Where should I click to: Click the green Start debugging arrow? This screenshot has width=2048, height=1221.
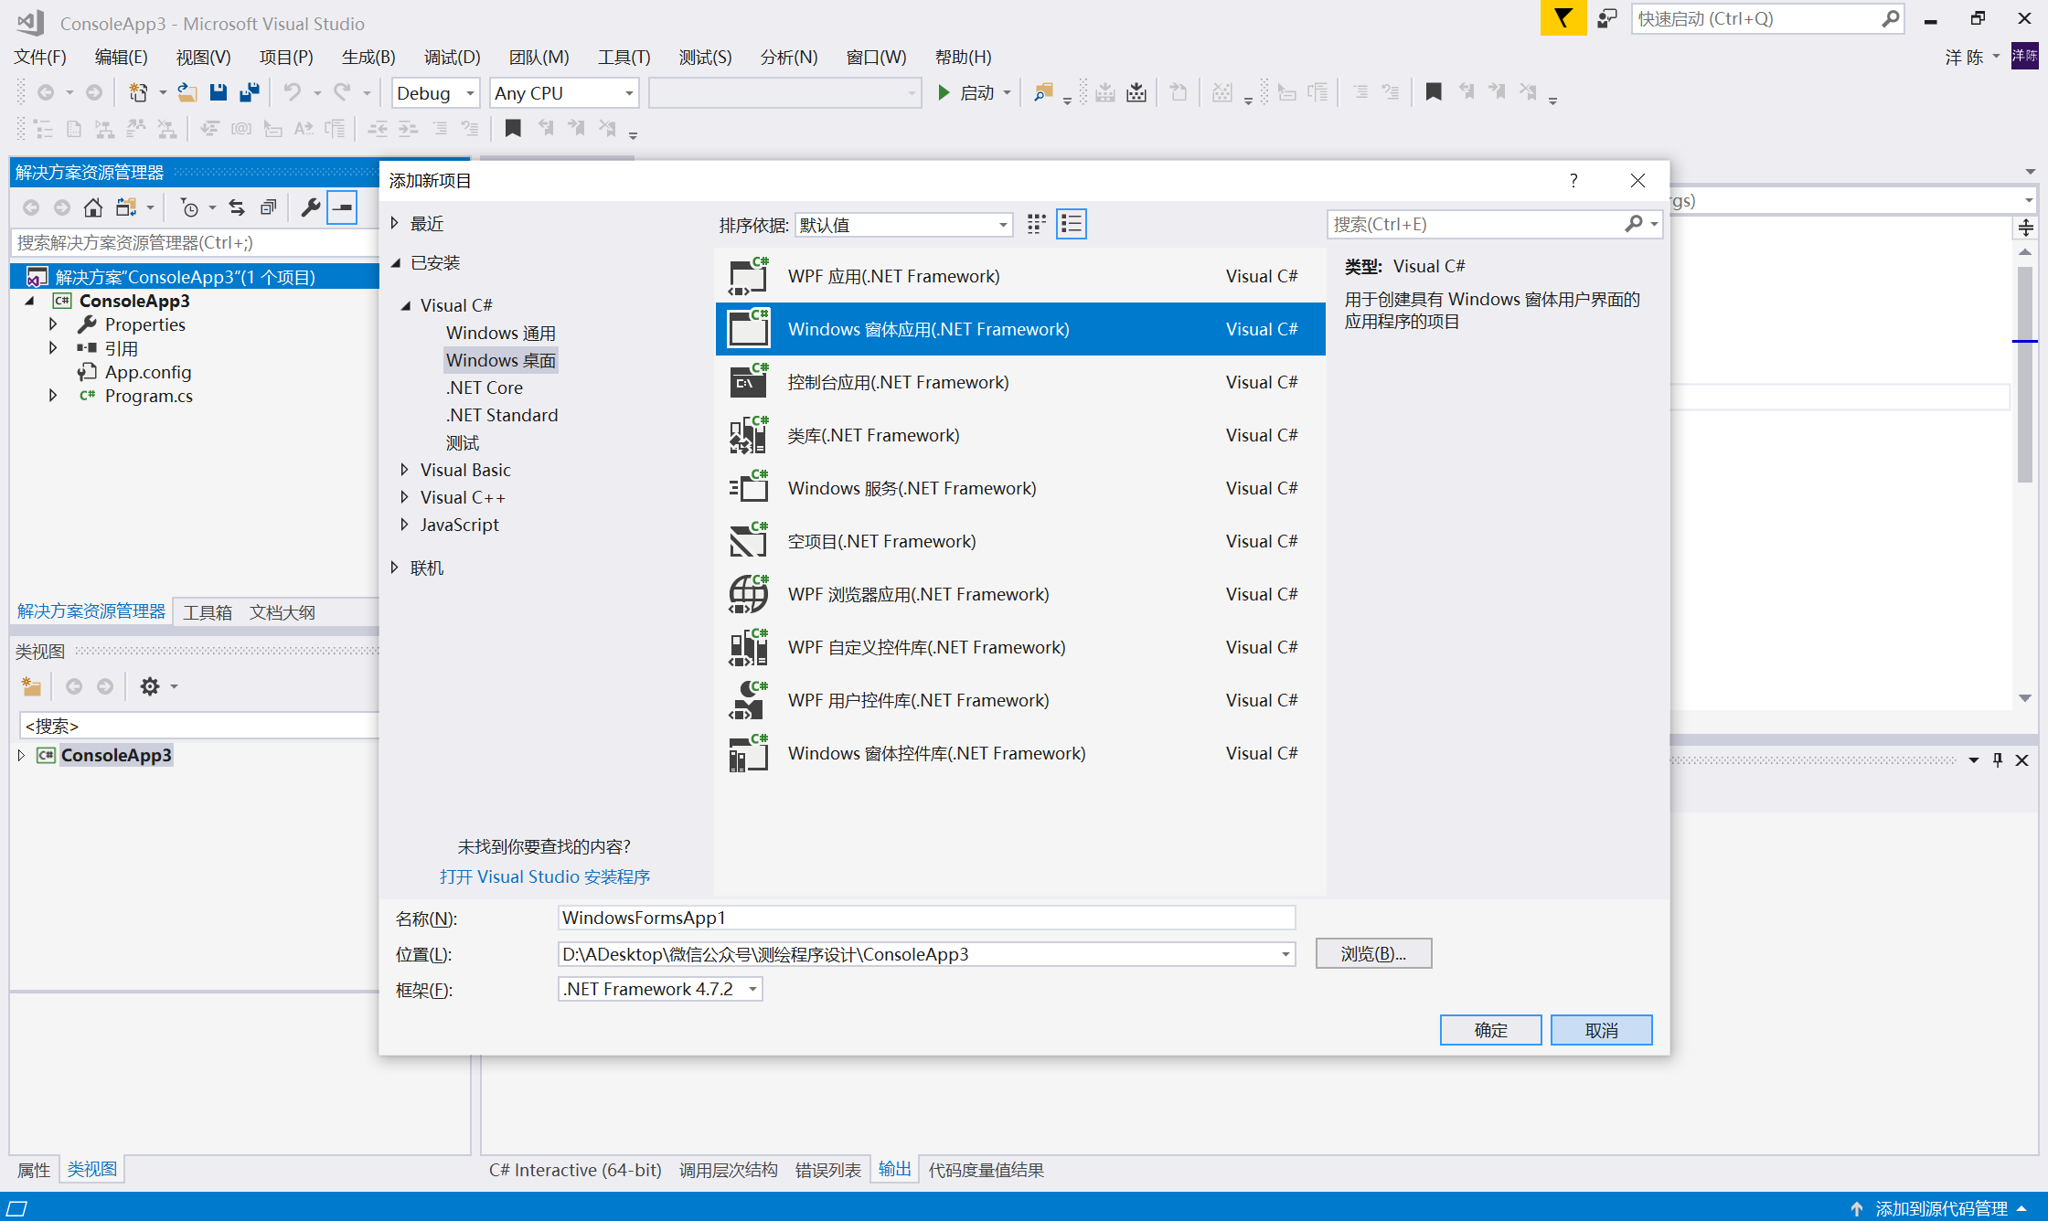[944, 92]
